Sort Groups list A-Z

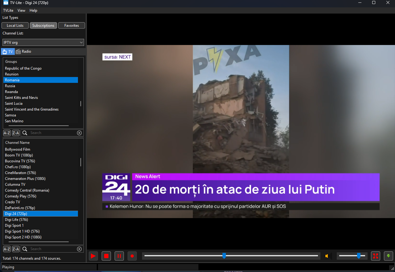pos(7,133)
